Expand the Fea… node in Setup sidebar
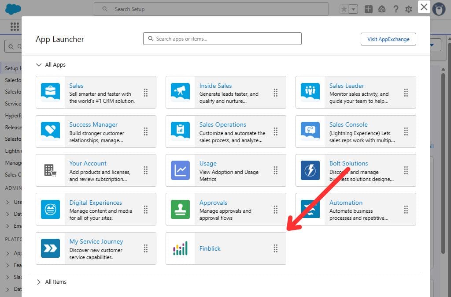The image size is (451, 297). (x=7, y=265)
